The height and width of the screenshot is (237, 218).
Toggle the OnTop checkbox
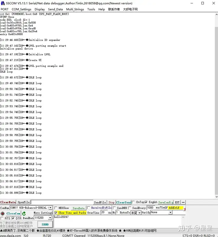[x=133, y=202]
